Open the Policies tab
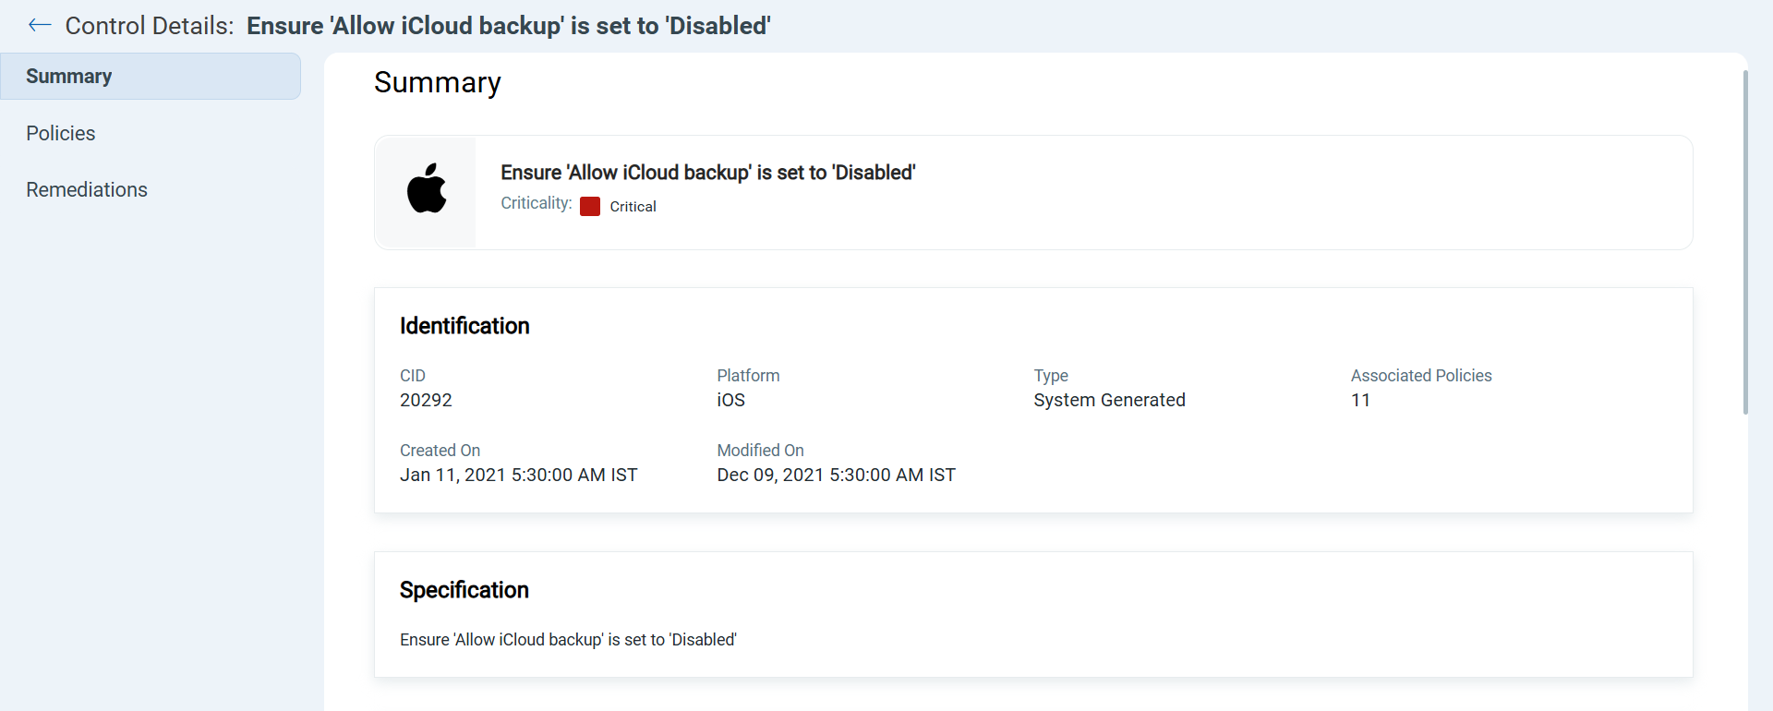The image size is (1773, 711). point(61,133)
